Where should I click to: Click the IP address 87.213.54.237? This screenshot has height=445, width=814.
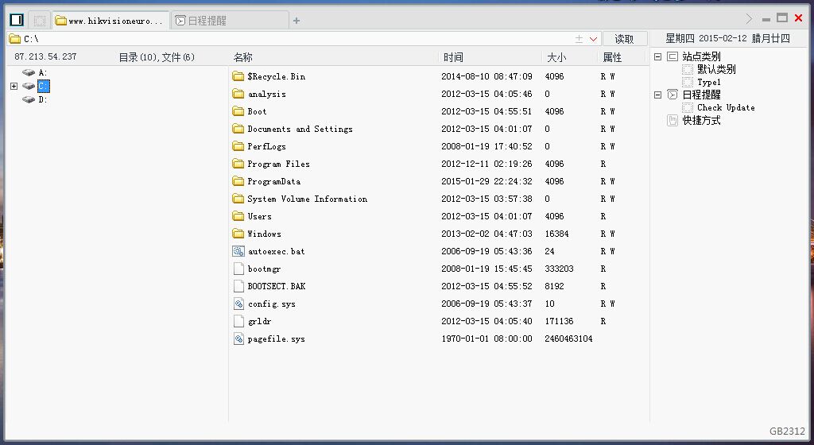click(45, 56)
